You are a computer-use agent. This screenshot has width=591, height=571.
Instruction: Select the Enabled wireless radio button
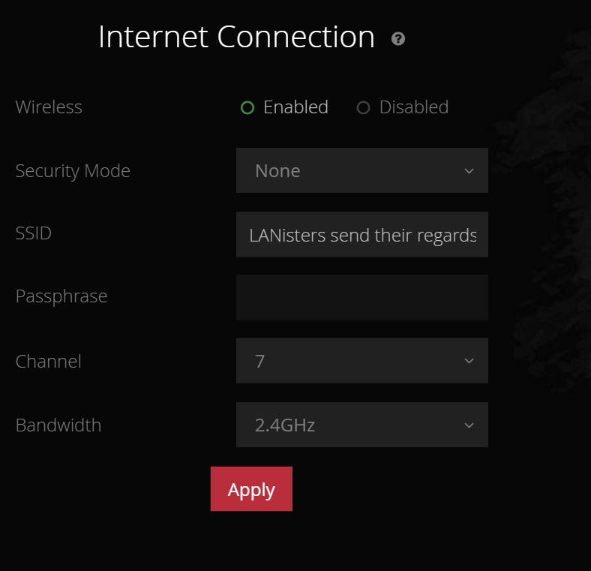click(x=247, y=108)
